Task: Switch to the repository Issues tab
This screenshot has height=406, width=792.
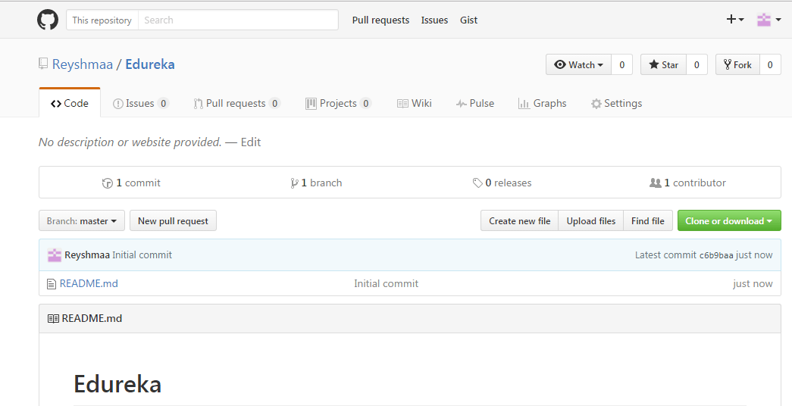Action: coord(140,103)
